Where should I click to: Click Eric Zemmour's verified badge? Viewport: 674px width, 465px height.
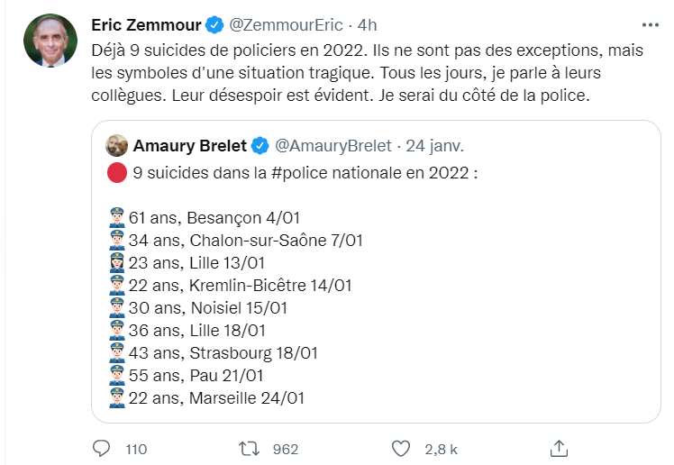214,23
